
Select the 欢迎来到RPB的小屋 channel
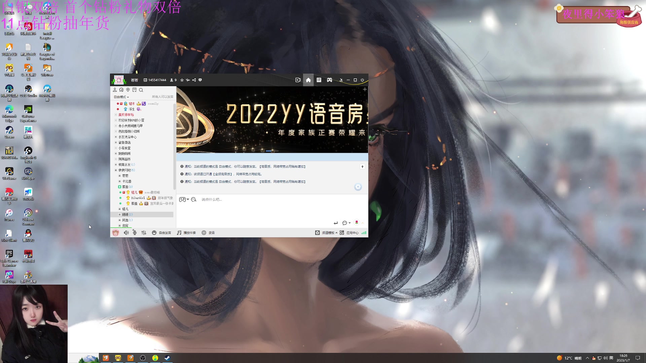point(131,120)
